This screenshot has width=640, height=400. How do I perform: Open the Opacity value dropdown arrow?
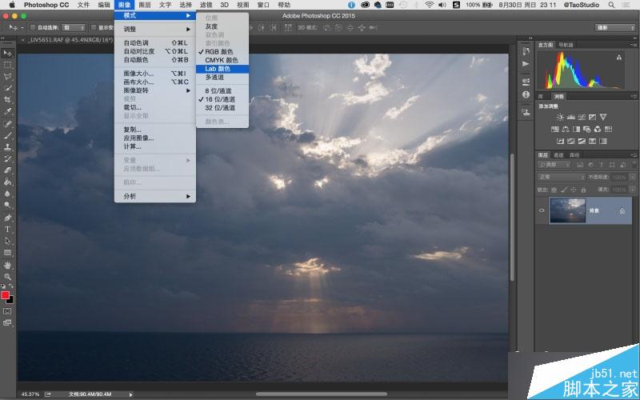pyautogui.click(x=633, y=177)
